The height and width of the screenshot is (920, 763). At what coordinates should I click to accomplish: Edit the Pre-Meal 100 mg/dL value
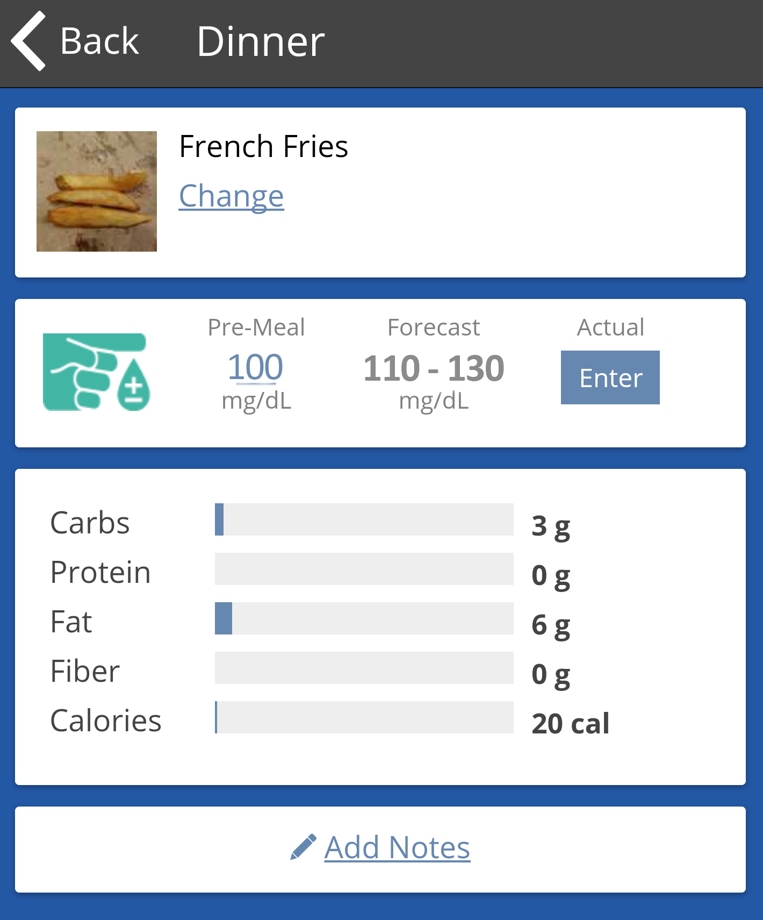(x=256, y=368)
